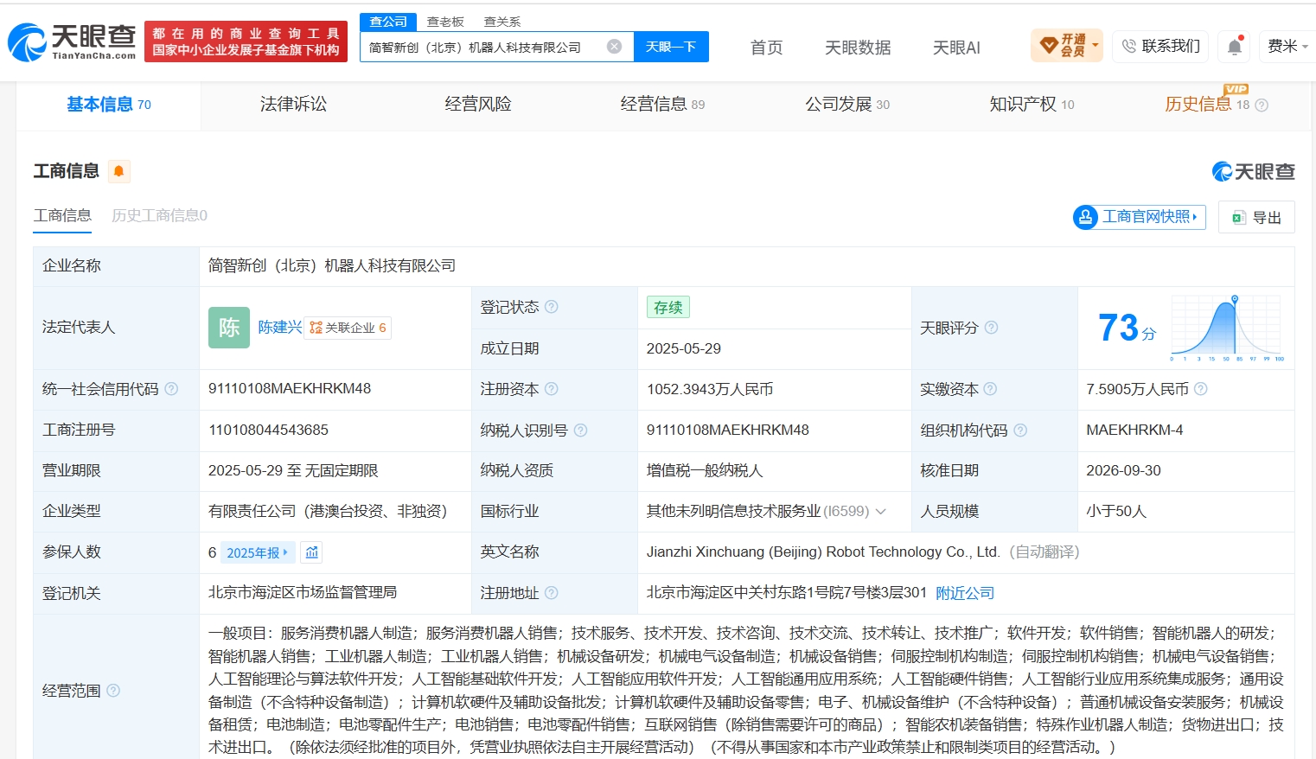Image resolution: width=1316 pixels, height=759 pixels.
Task: Export data with the 导出 button
Action: point(1256,217)
